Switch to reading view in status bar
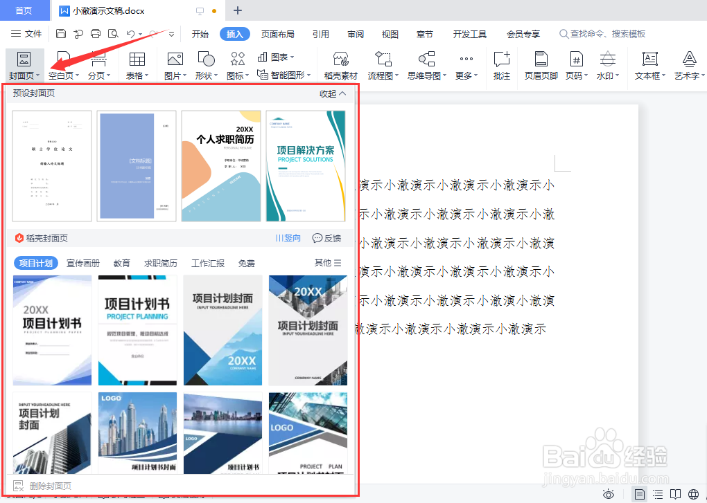Image resolution: width=707 pixels, height=503 pixels. pyautogui.click(x=675, y=495)
